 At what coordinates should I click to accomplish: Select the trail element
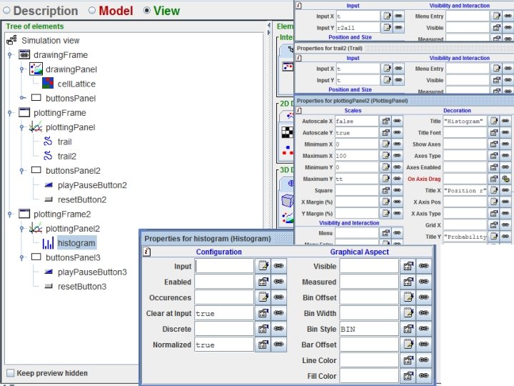[64, 142]
